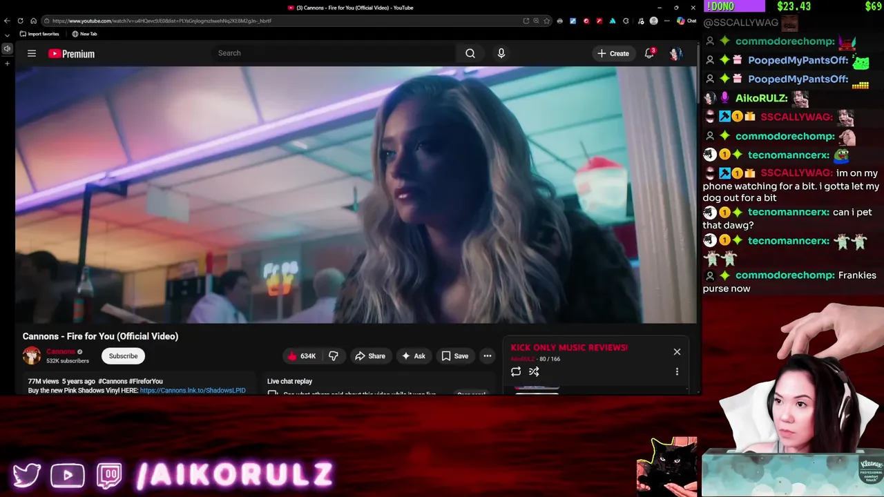Open the page share icon in the address bar
Image resolution: width=884 pixels, height=497 pixels.
click(526, 21)
